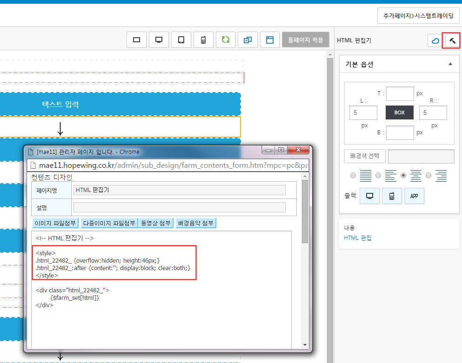The image size is (462, 363).
Task: Select the full-width rectangle view icon
Action: [x=136, y=40]
